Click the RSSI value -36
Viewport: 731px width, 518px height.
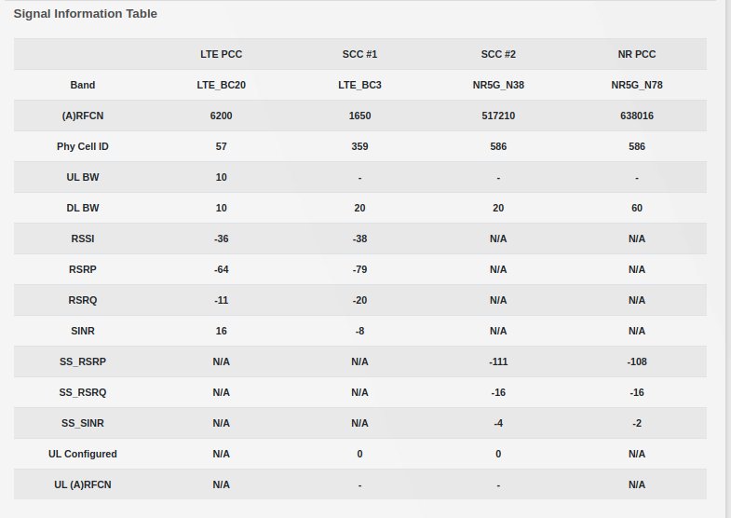pyautogui.click(x=221, y=239)
